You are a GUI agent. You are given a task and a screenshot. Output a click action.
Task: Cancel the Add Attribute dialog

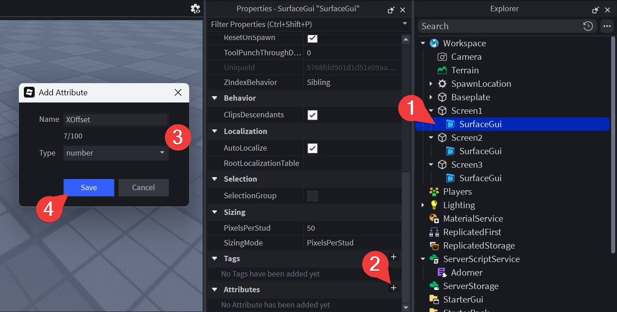[143, 187]
